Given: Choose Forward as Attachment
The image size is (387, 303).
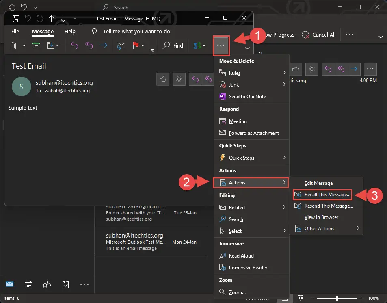Looking at the screenshot, I should coord(251,133).
